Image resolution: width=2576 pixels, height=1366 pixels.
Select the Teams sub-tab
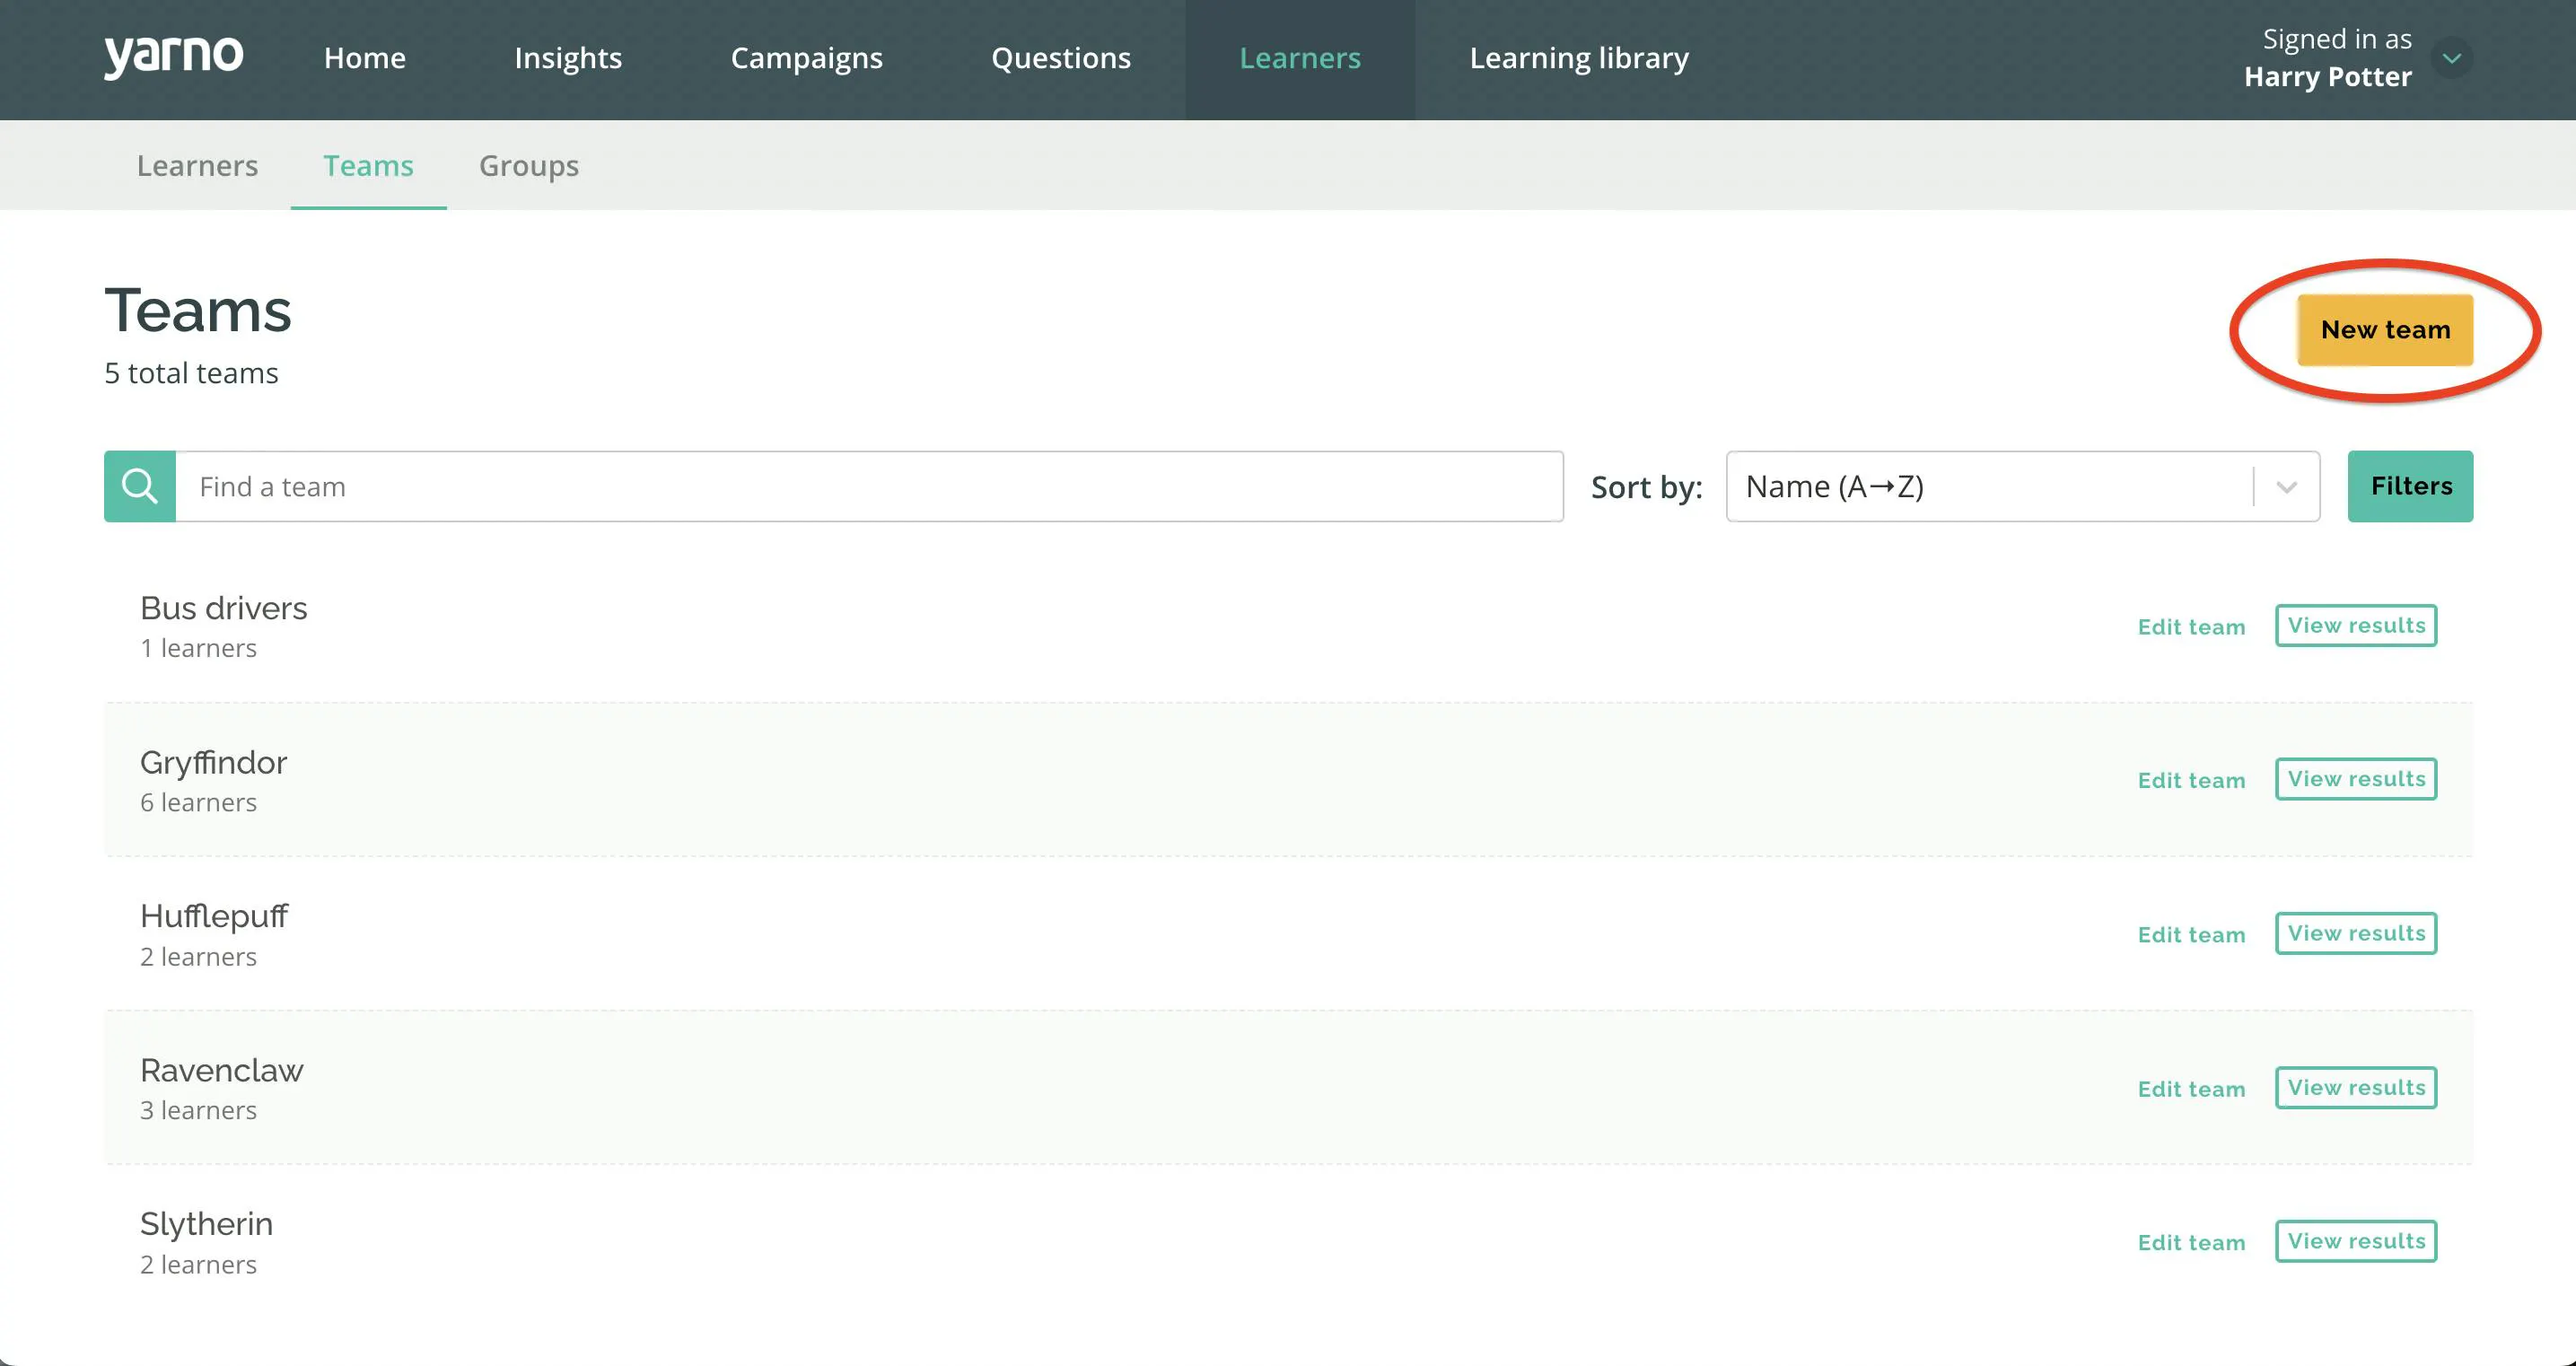click(368, 165)
